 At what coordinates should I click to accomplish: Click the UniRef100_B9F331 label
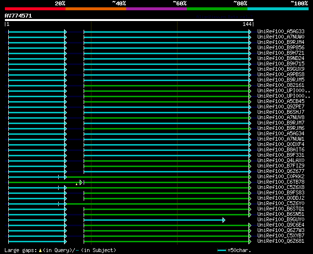click(x=281, y=155)
